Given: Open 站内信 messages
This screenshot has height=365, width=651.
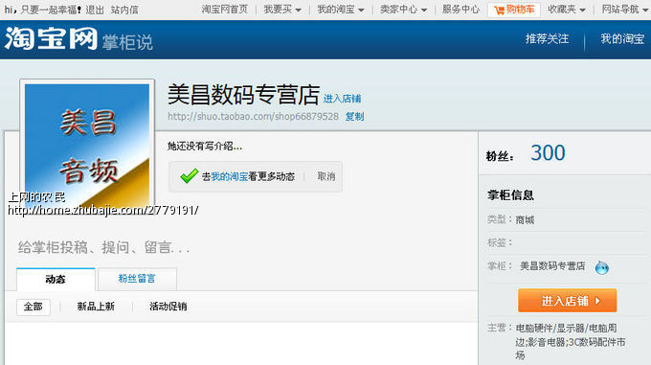Looking at the screenshot, I should click(x=124, y=10).
